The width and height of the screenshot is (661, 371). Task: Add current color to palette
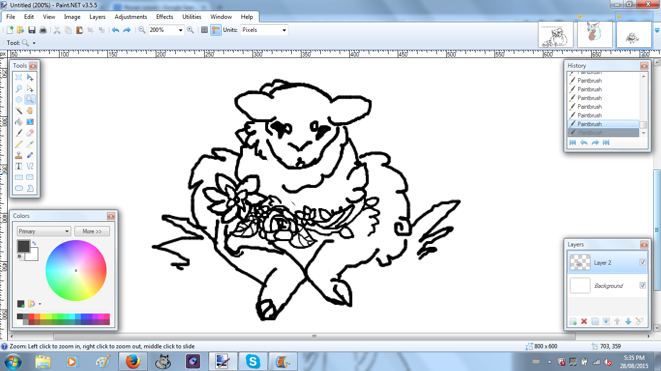(21, 304)
